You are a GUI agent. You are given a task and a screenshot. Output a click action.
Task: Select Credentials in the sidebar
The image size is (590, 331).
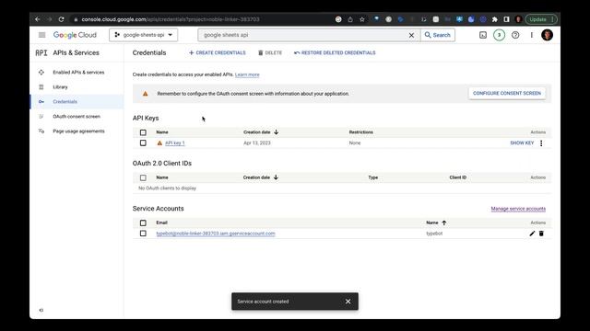coord(65,102)
